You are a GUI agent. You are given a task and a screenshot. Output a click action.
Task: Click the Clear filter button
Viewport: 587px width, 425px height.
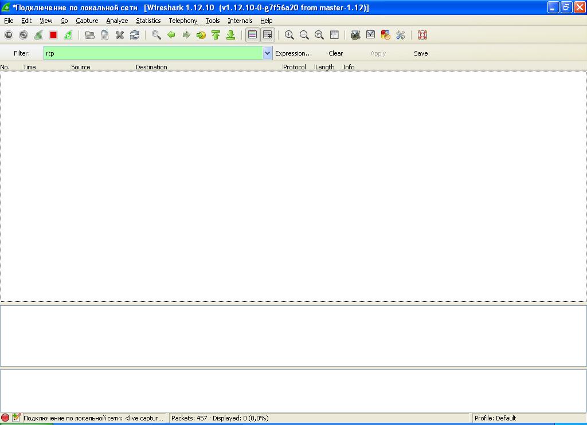(336, 53)
